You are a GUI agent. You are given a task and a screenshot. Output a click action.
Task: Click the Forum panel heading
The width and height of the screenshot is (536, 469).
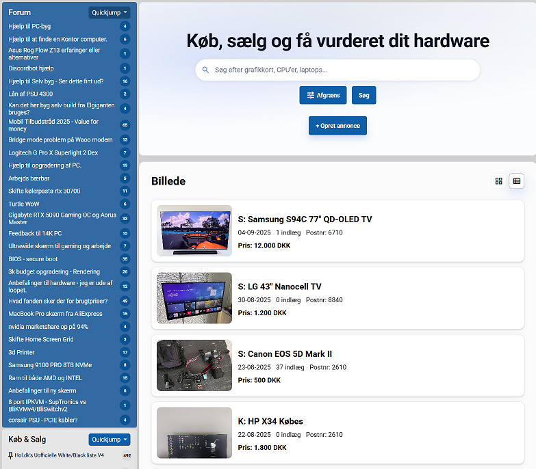point(19,12)
